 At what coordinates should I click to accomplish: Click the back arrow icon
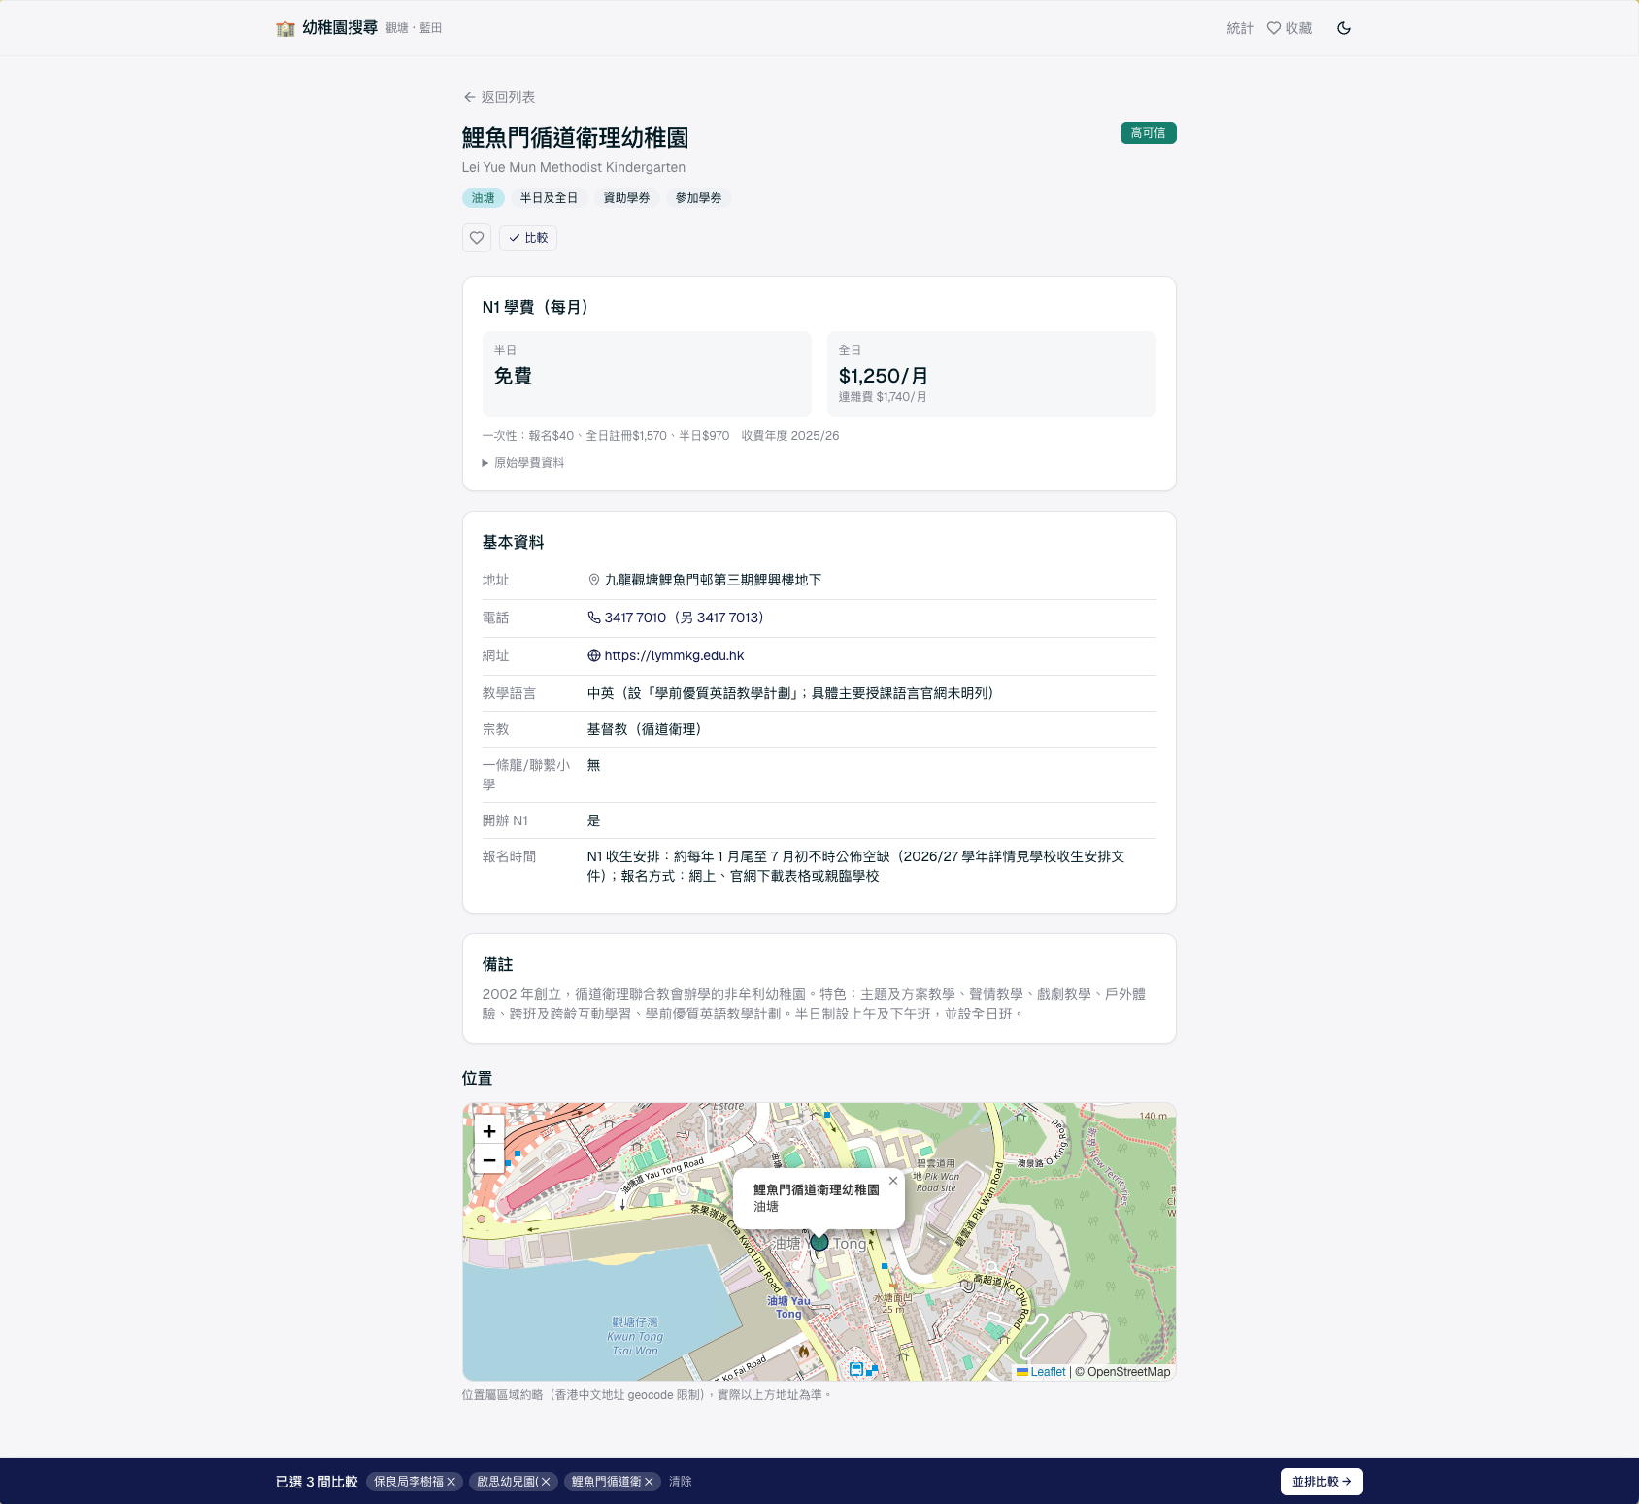click(x=469, y=97)
